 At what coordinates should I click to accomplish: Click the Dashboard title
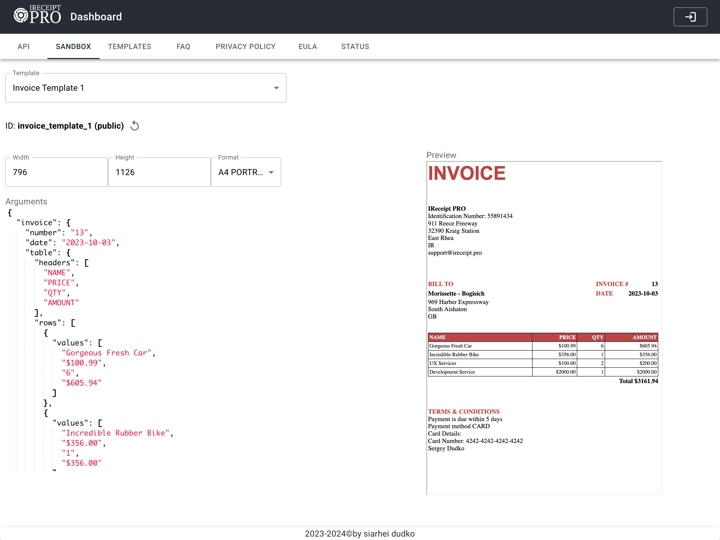coord(96,17)
